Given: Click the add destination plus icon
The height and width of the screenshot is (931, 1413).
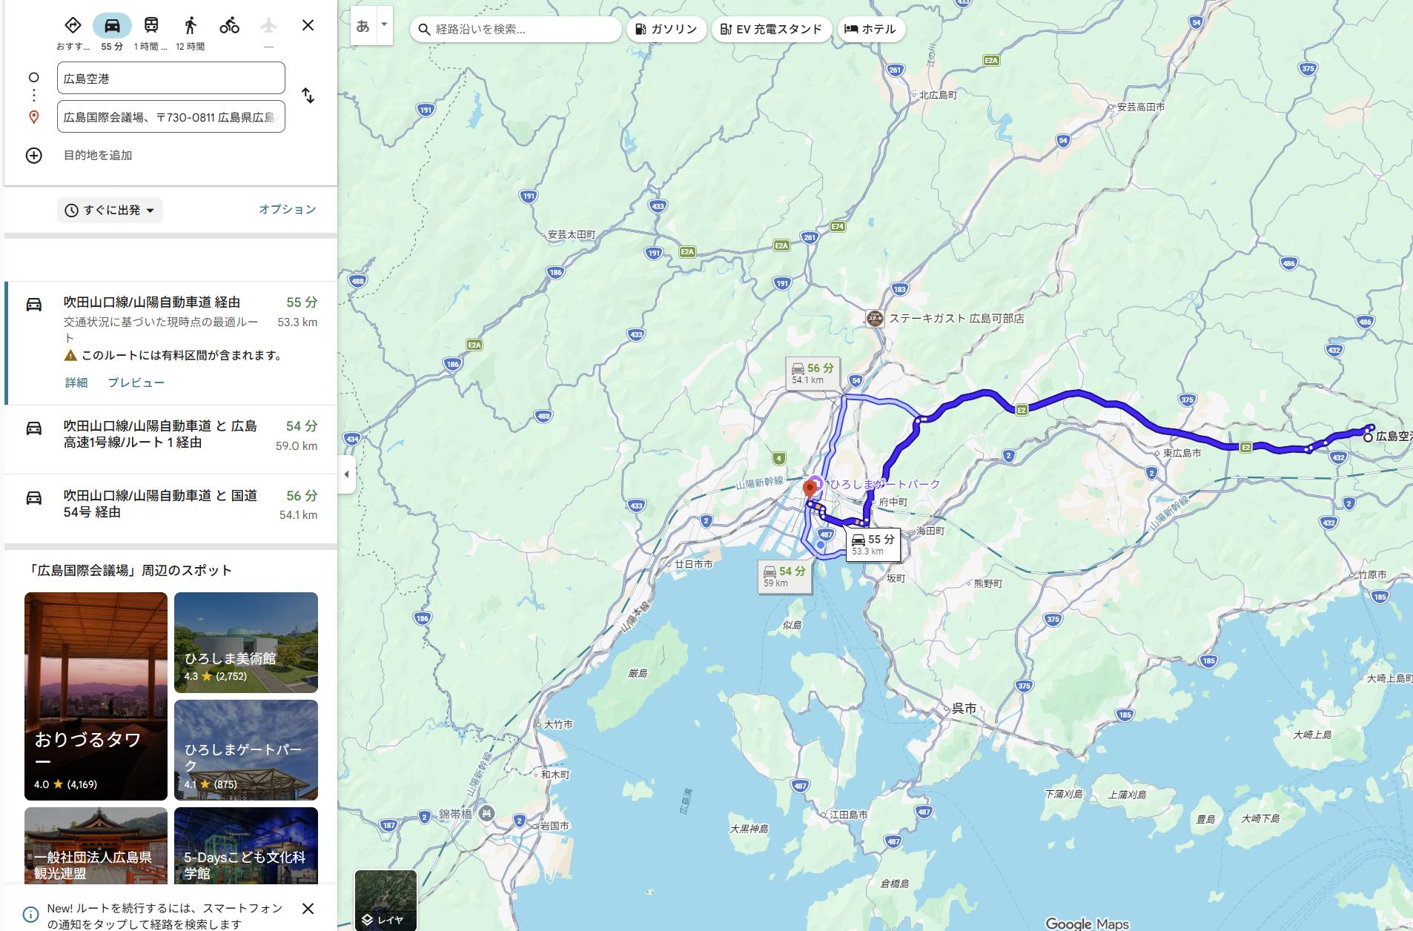Looking at the screenshot, I should tap(34, 156).
